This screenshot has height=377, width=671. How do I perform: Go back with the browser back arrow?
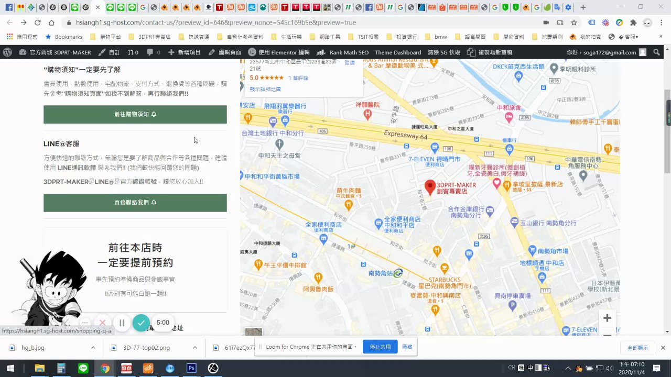(x=9, y=23)
